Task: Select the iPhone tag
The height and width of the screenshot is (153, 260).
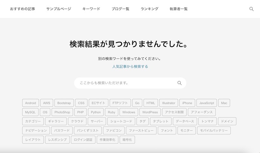Action: tap(187, 103)
